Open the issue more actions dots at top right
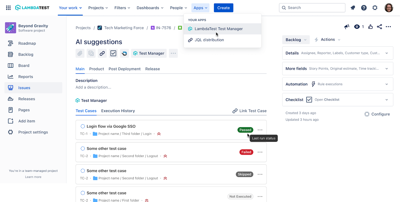The height and width of the screenshot is (202, 400). (x=388, y=26)
